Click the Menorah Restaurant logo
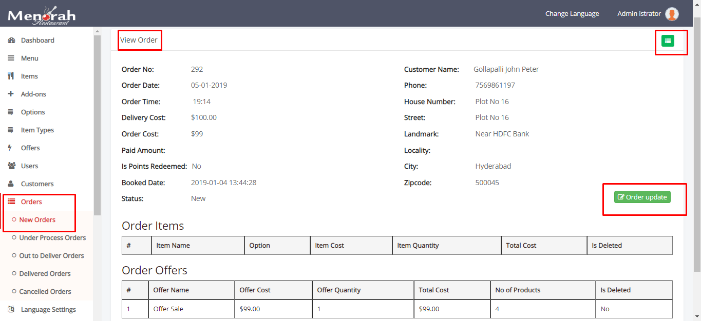Viewport: 701px width, 321px height. 42,15
